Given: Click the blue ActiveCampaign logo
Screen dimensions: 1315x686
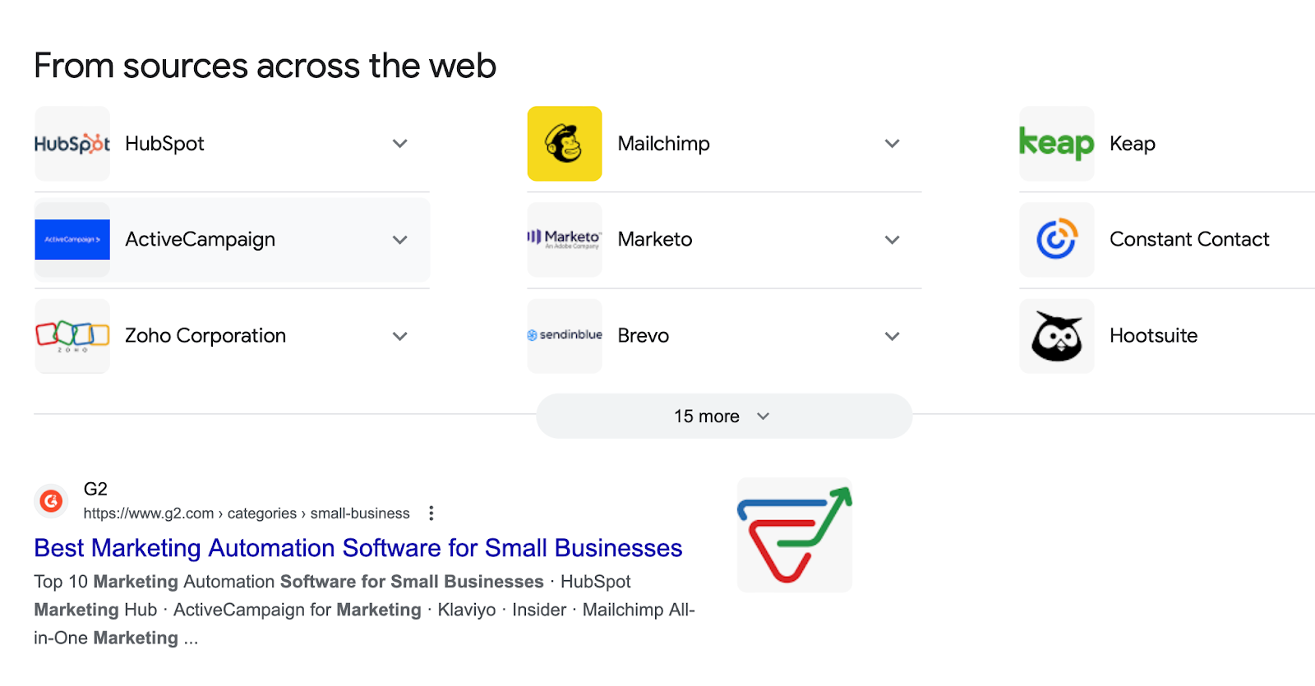Looking at the screenshot, I should [72, 240].
